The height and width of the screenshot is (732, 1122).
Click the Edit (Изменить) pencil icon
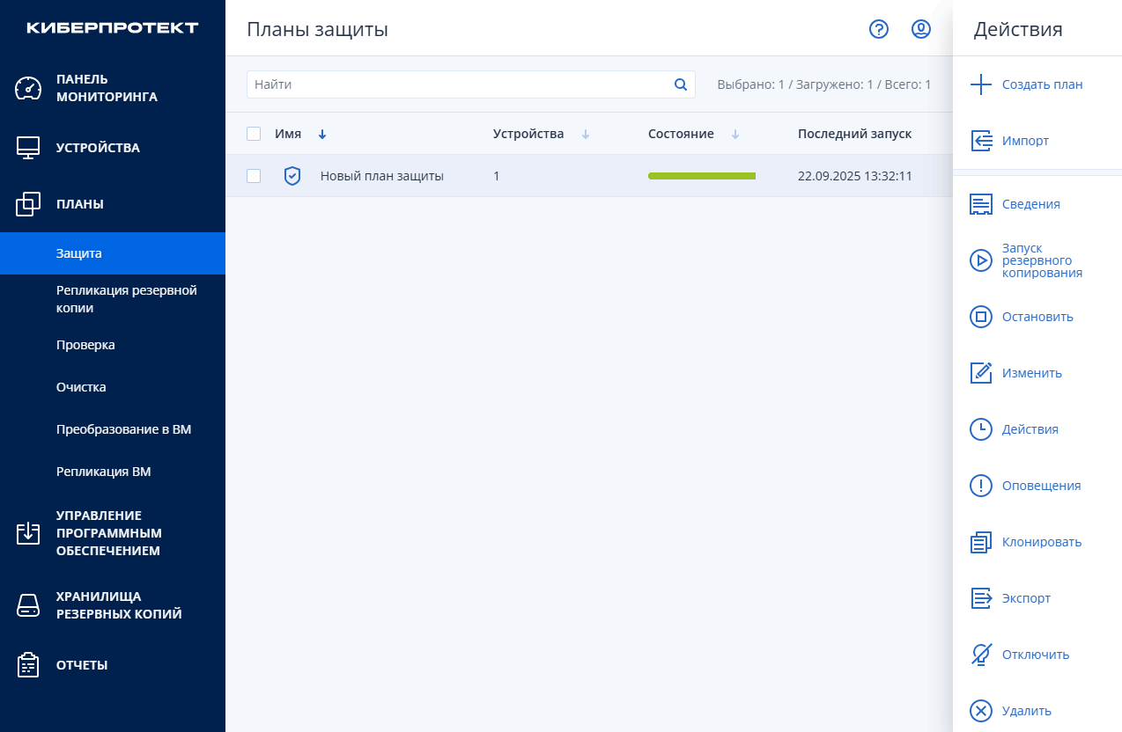(980, 373)
